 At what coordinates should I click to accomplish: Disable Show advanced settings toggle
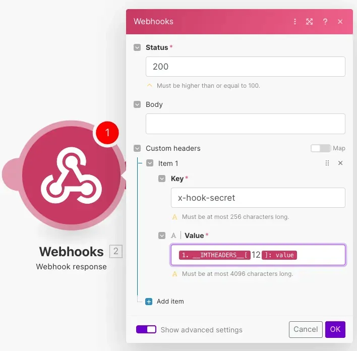pos(146,329)
